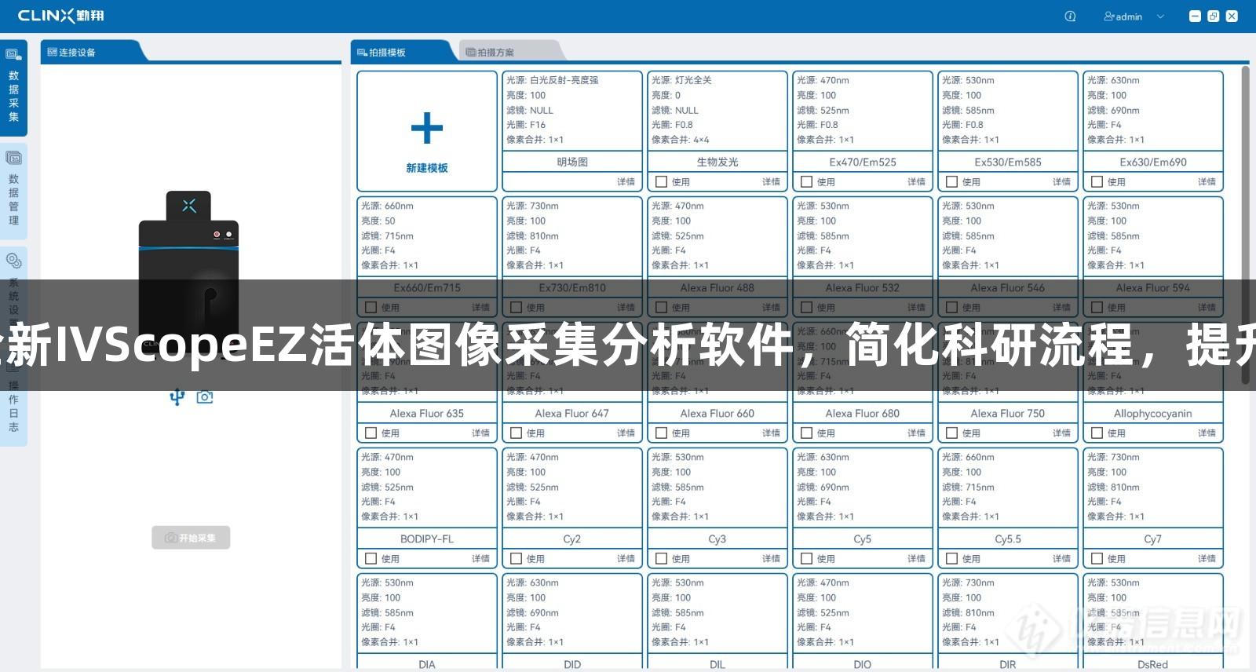
Task: Select the 生物发光 template name
Action: 717,162
